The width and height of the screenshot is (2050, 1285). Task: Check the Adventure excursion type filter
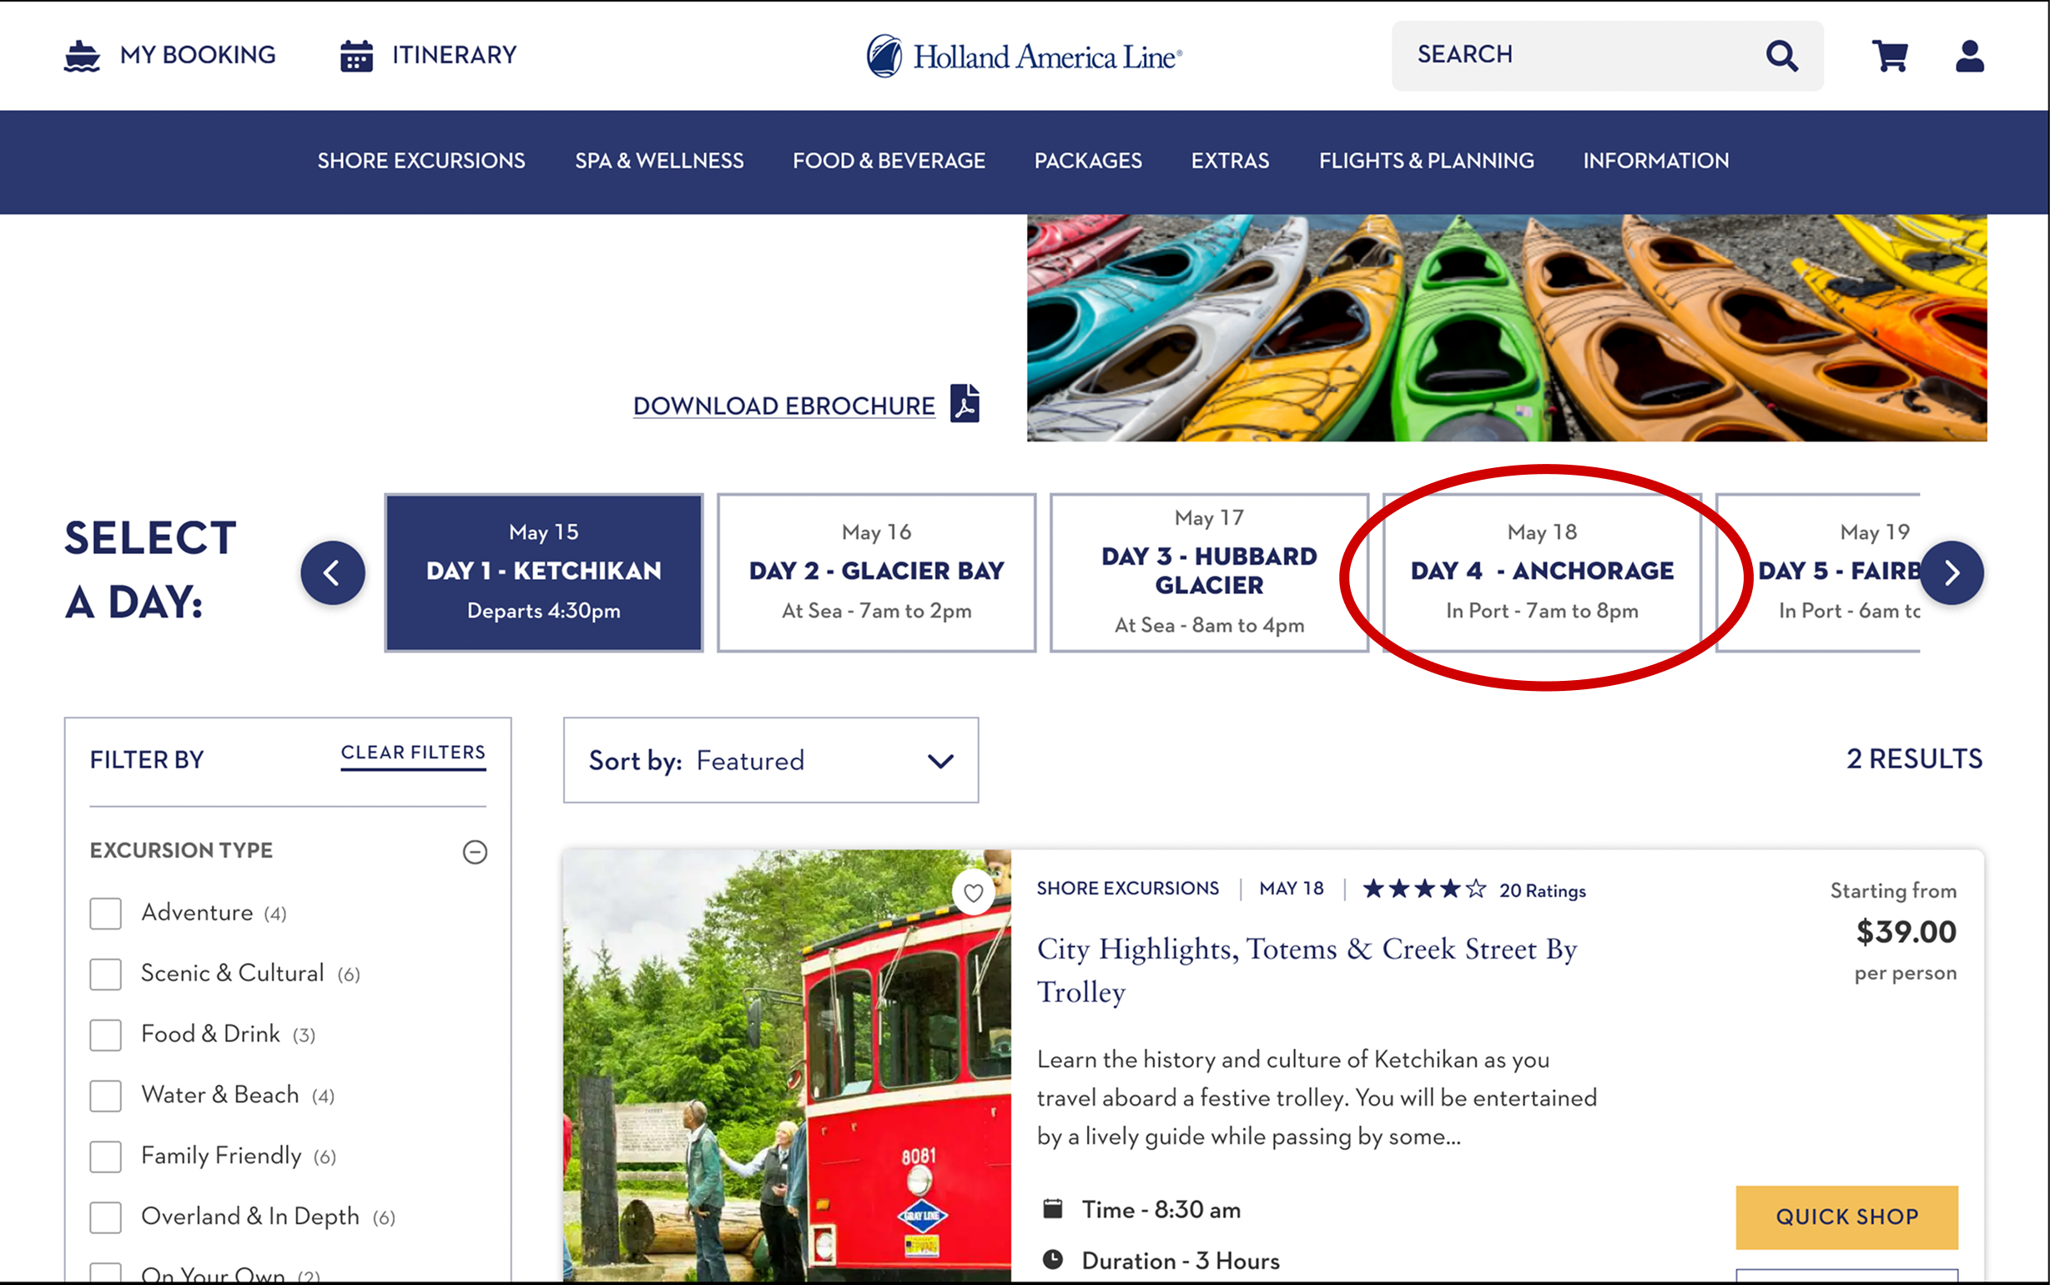(x=106, y=914)
